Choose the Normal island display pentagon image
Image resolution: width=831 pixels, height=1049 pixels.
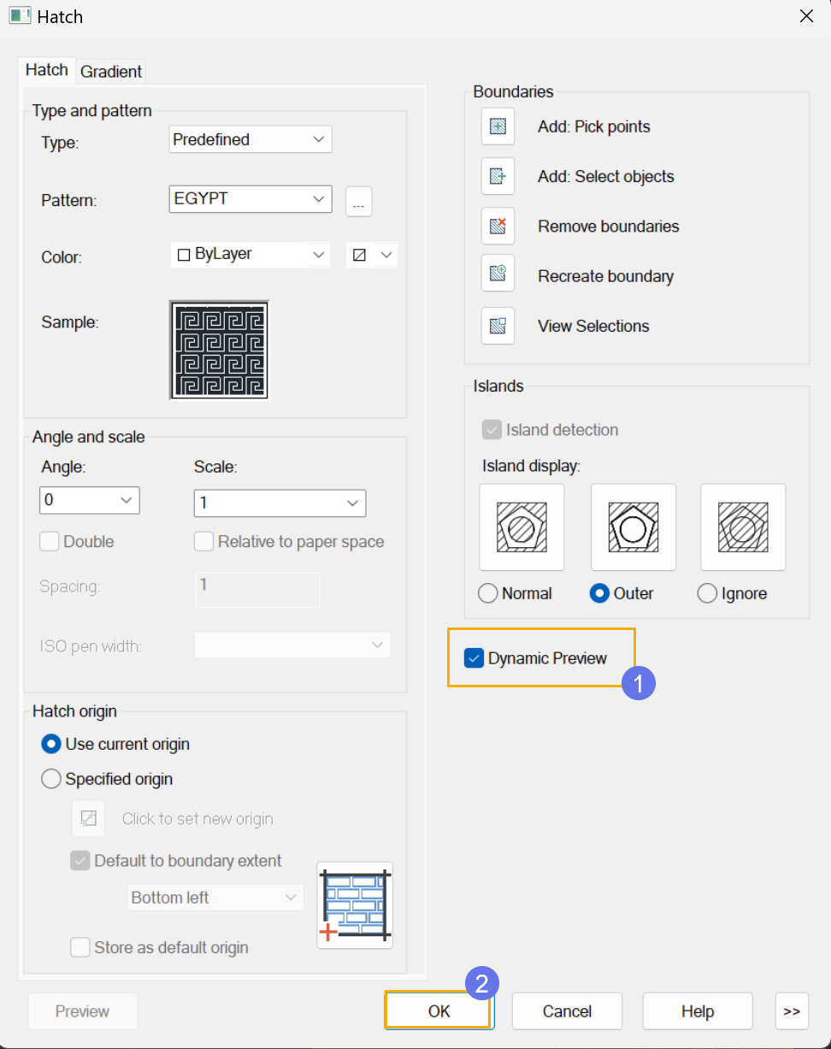coord(522,527)
